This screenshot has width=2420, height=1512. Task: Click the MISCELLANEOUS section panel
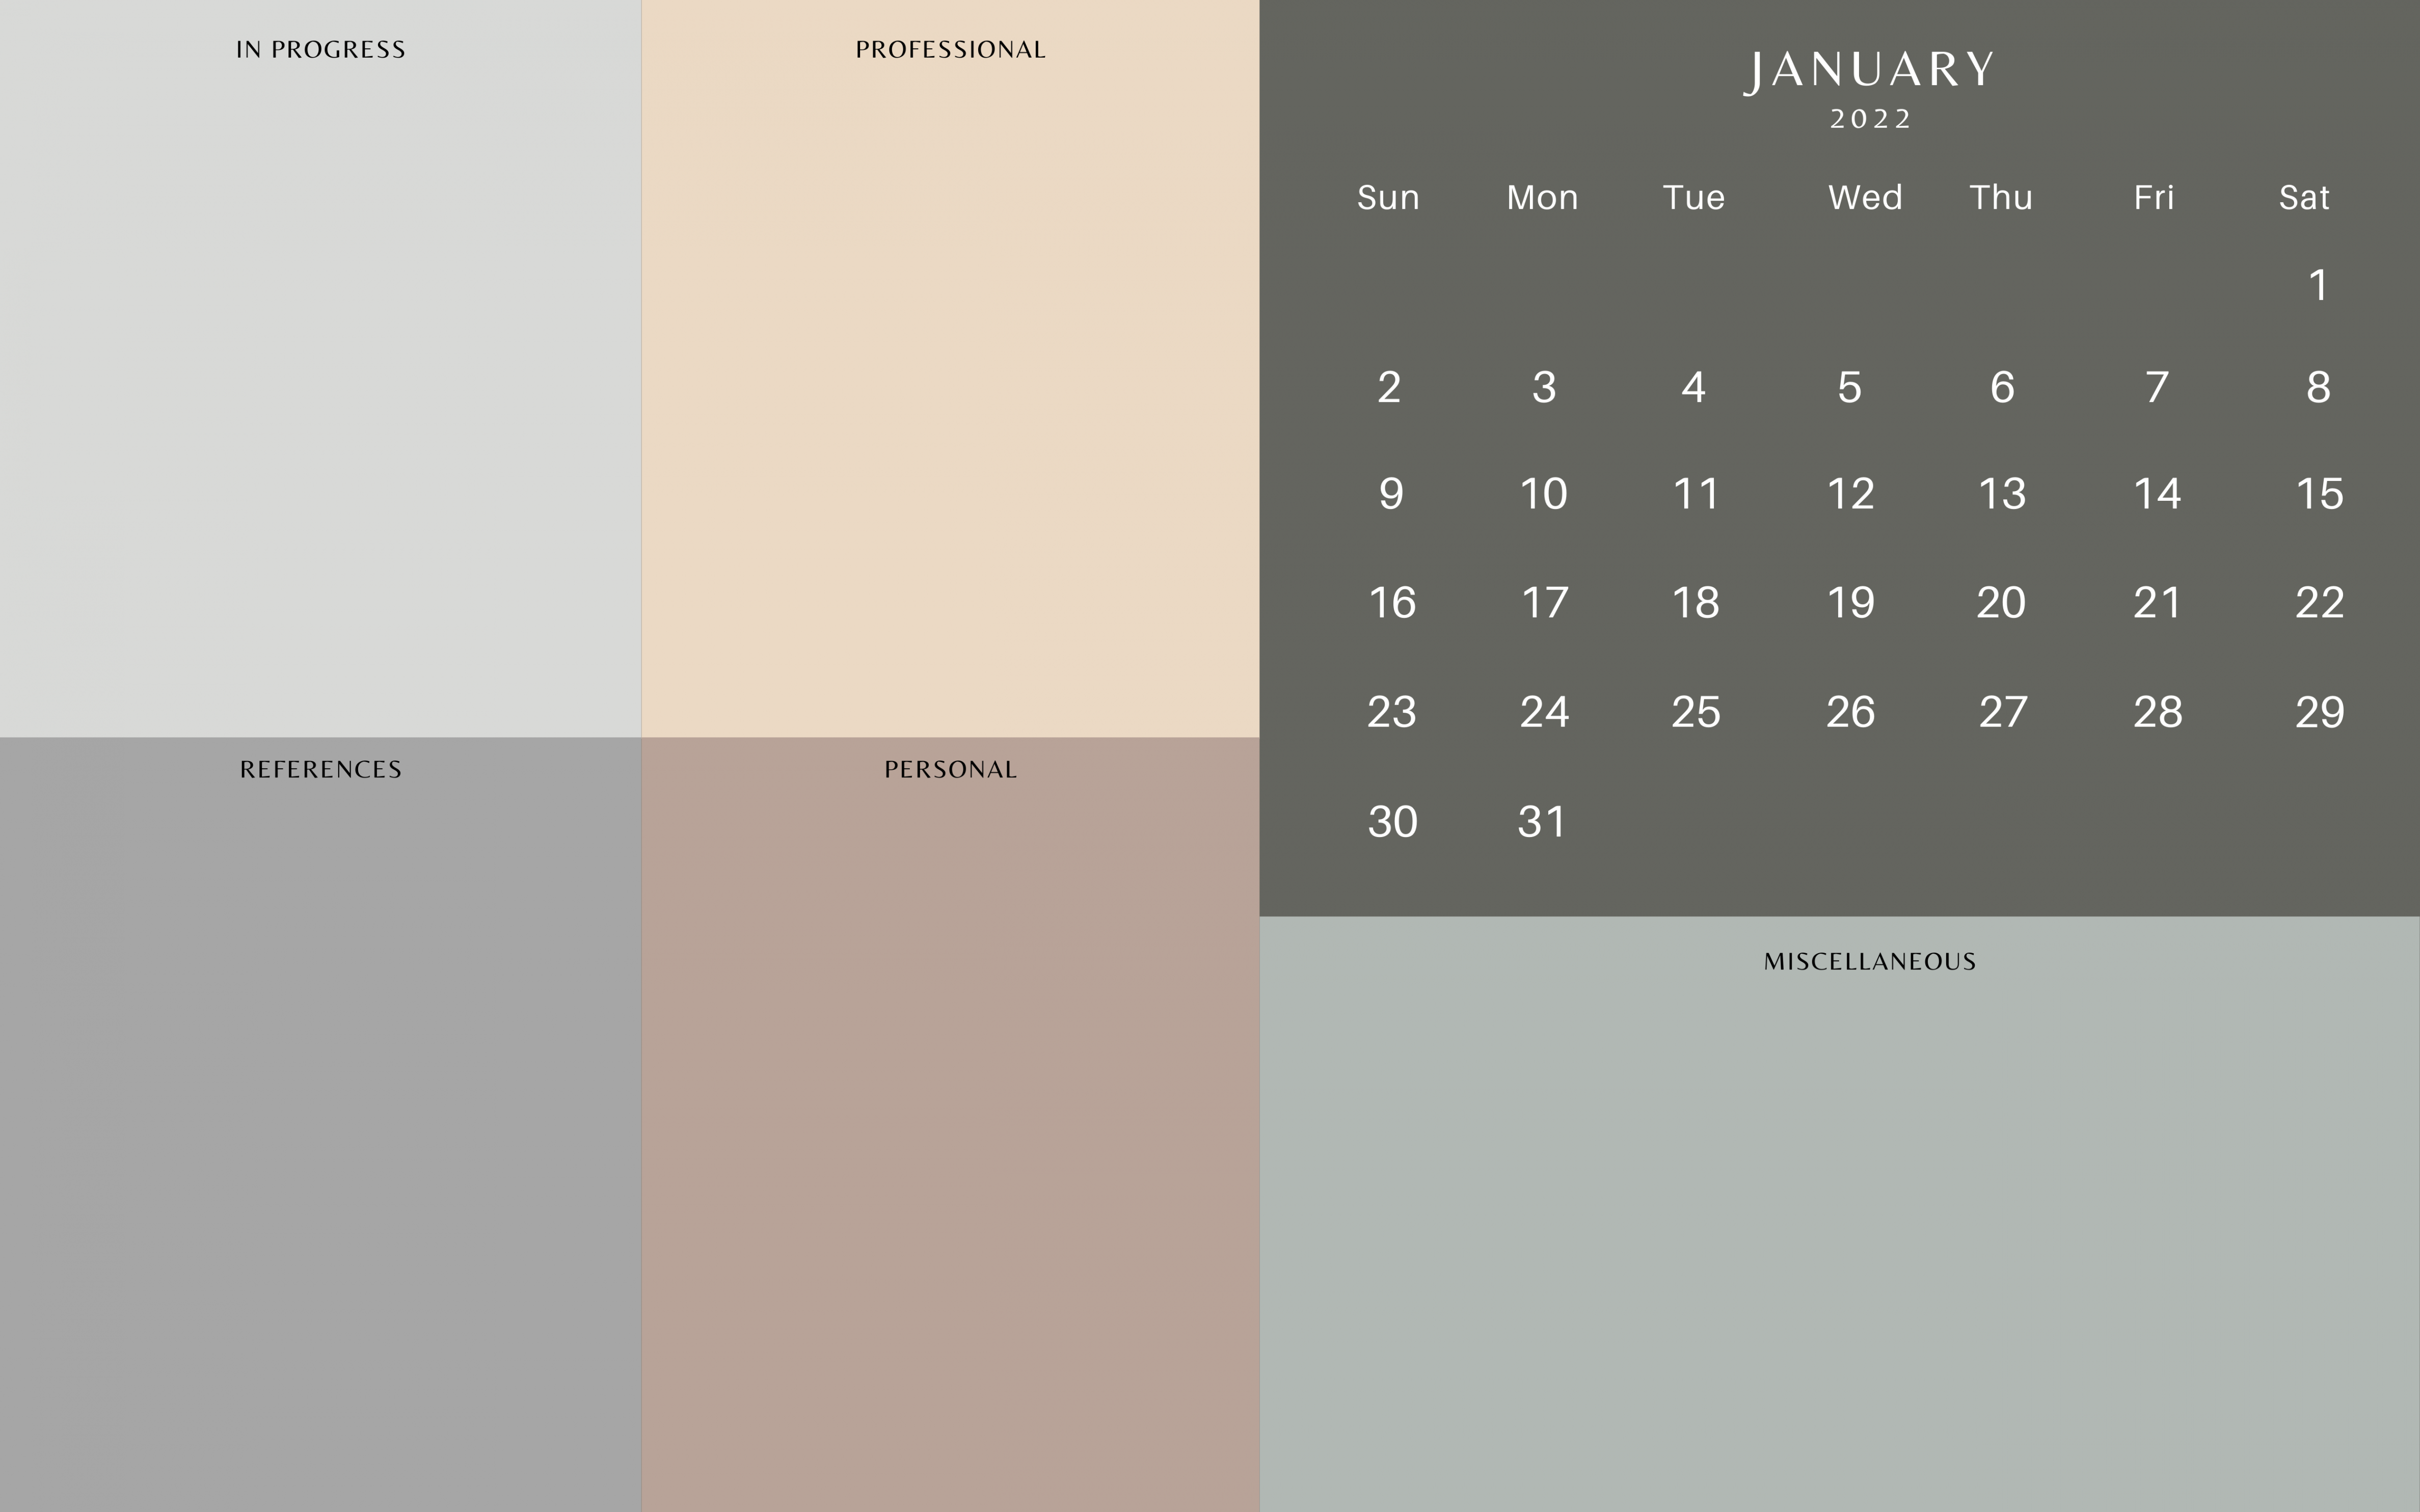point(1843,1214)
